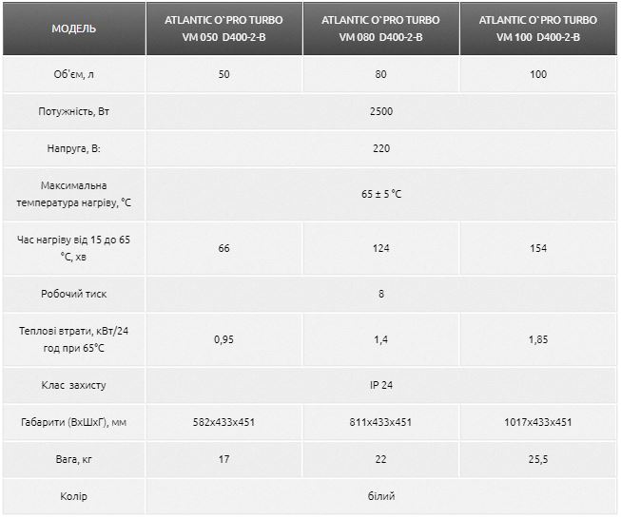Select the VM 100 D400-2-B column header

[537, 29]
